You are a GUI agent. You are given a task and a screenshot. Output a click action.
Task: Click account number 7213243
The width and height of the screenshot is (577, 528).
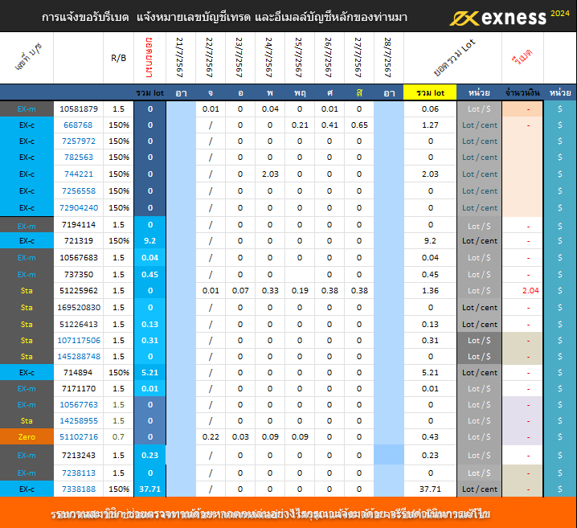pos(79,456)
